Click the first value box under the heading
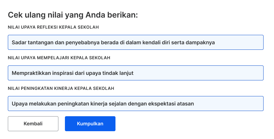Screen dimensions: 274x139 pyautogui.click(x=136, y=42)
